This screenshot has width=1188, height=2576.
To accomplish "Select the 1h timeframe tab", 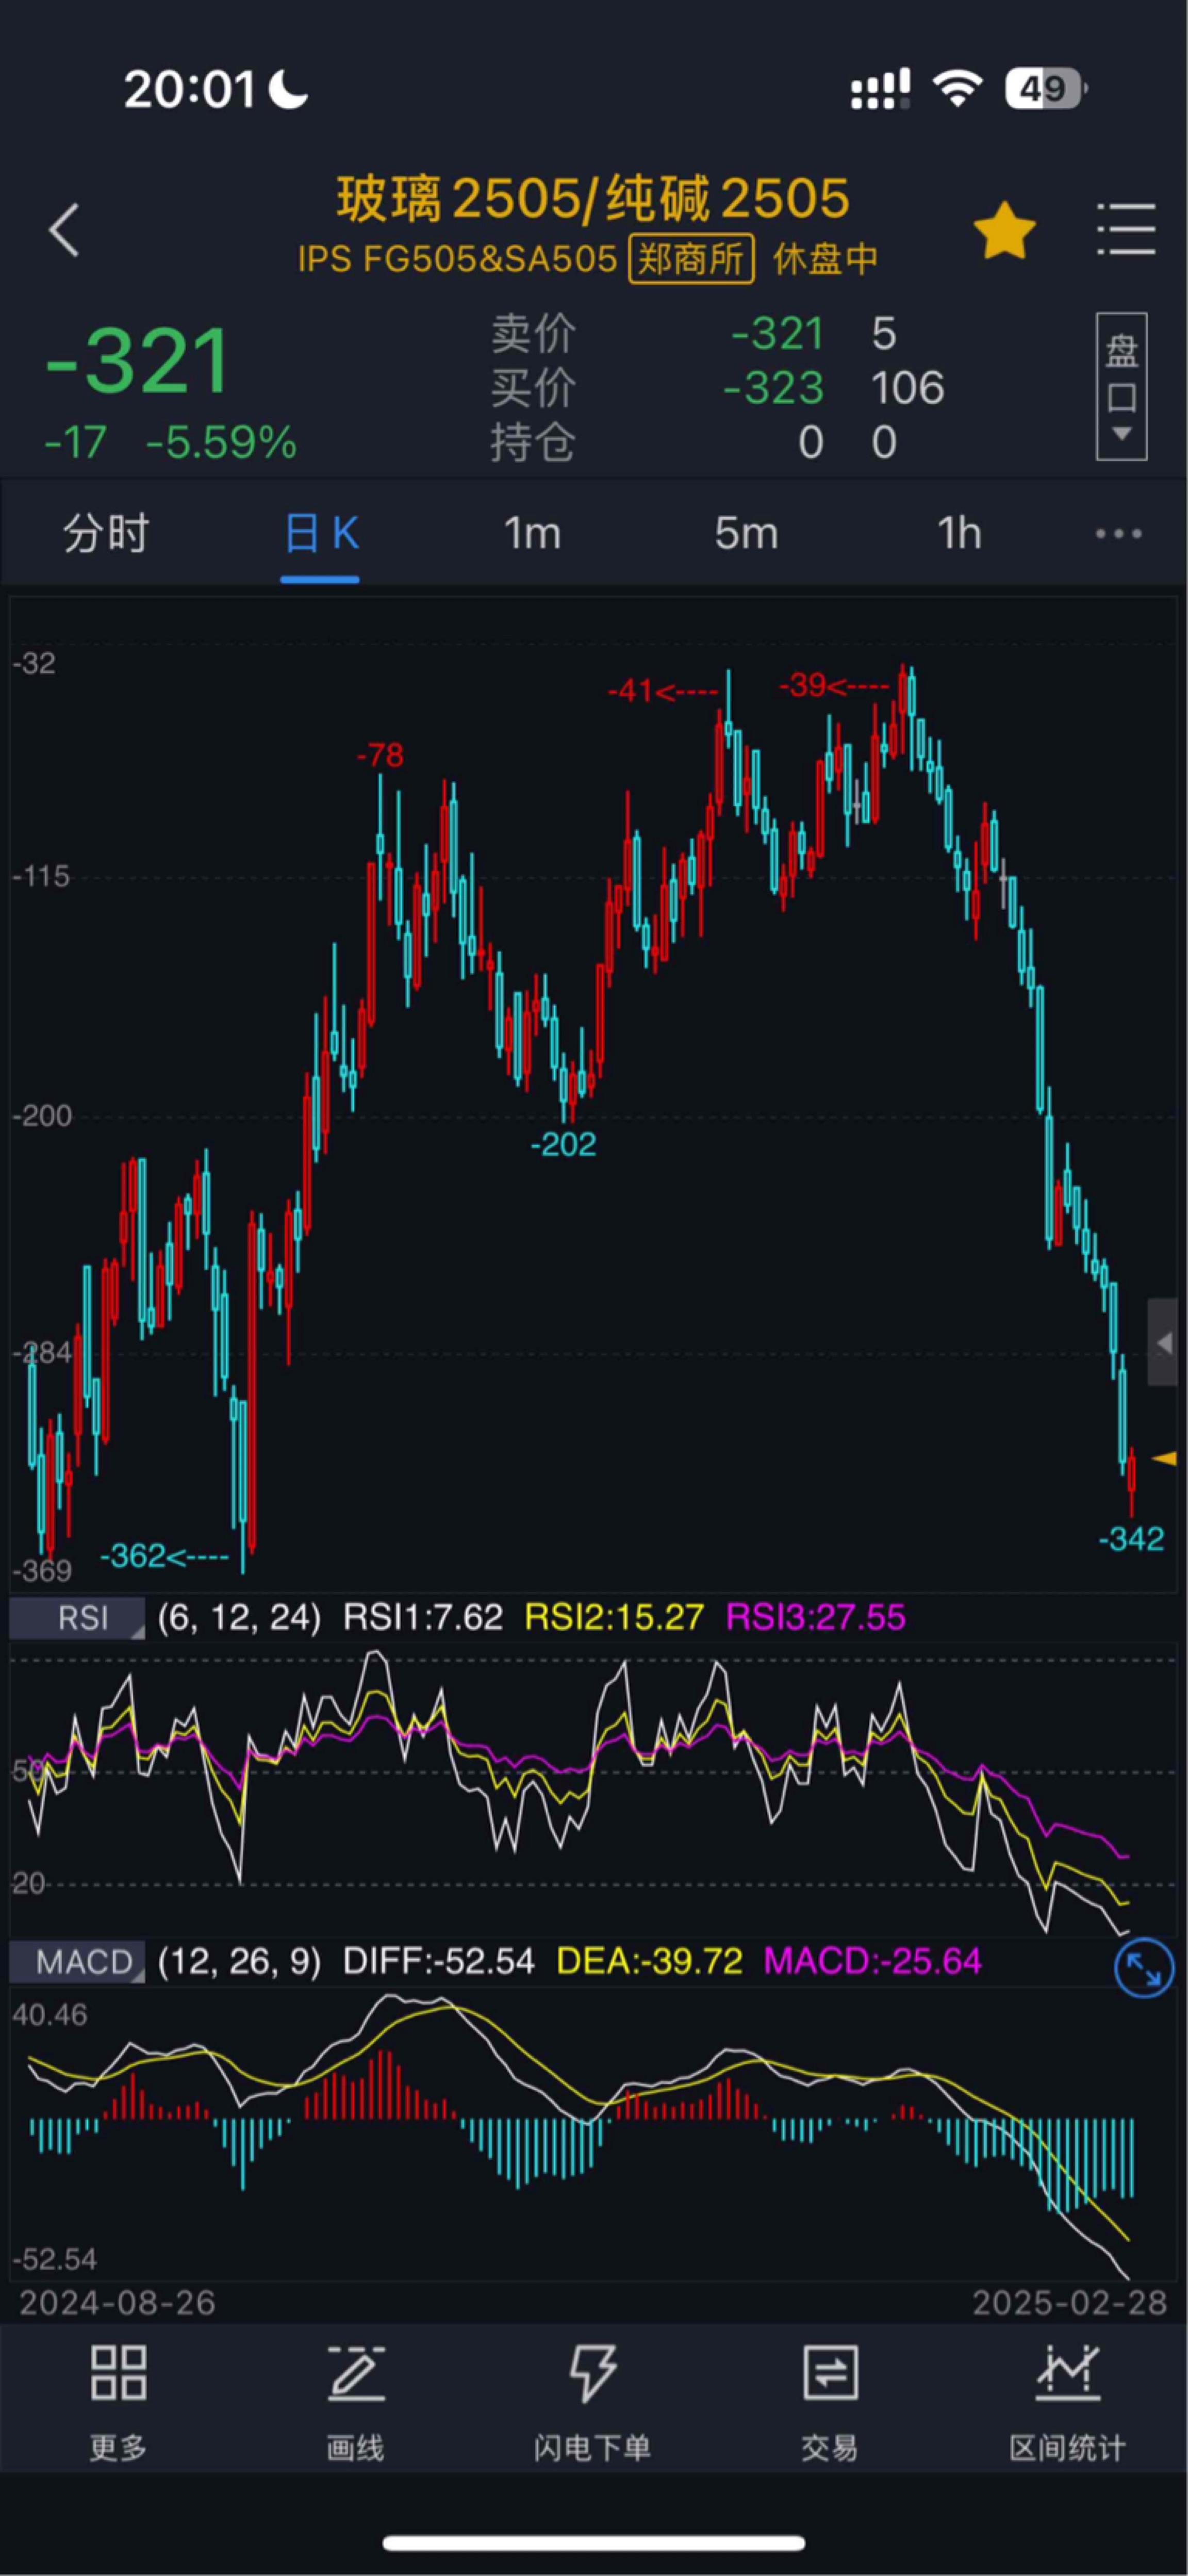I will (958, 533).
